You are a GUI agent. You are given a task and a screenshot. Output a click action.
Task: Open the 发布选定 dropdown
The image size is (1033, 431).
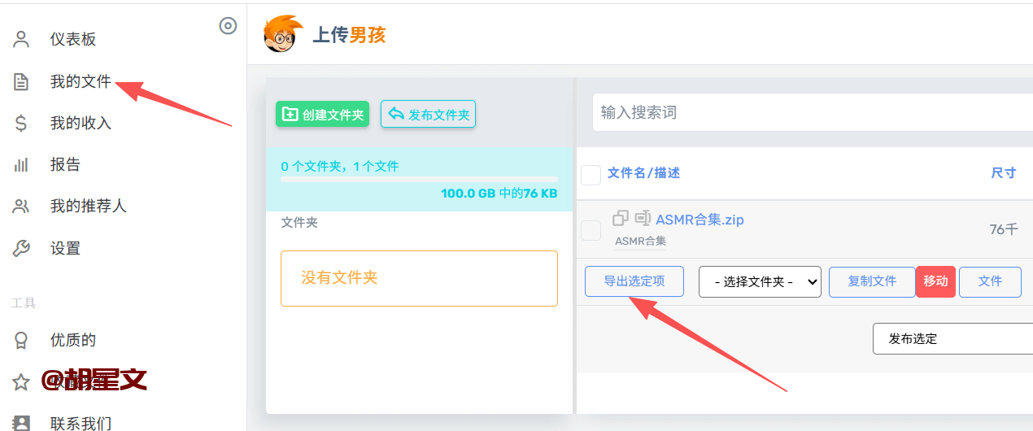pyautogui.click(x=952, y=338)
